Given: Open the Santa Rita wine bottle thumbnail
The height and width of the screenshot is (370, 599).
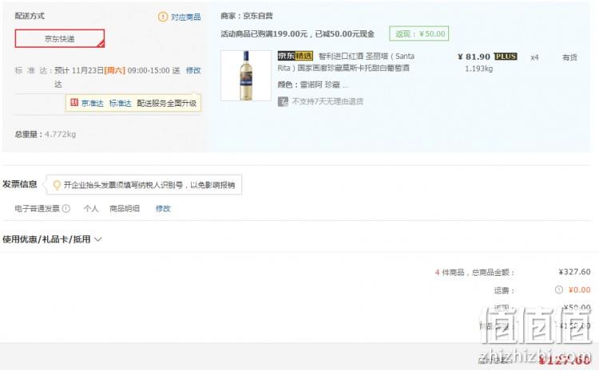Looking at the screenshot, I should pos(246,76).
